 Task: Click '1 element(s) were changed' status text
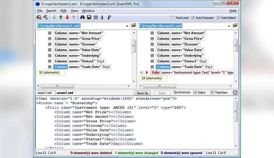[x=136, y=153]
